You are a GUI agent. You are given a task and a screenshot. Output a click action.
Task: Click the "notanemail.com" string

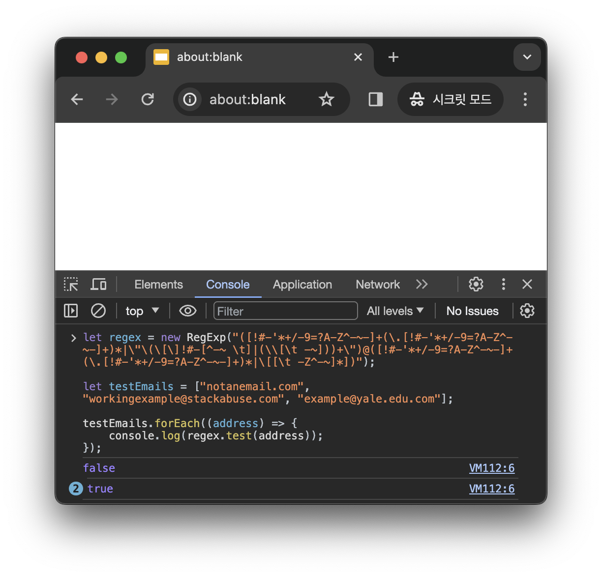[x=252, y=386]
